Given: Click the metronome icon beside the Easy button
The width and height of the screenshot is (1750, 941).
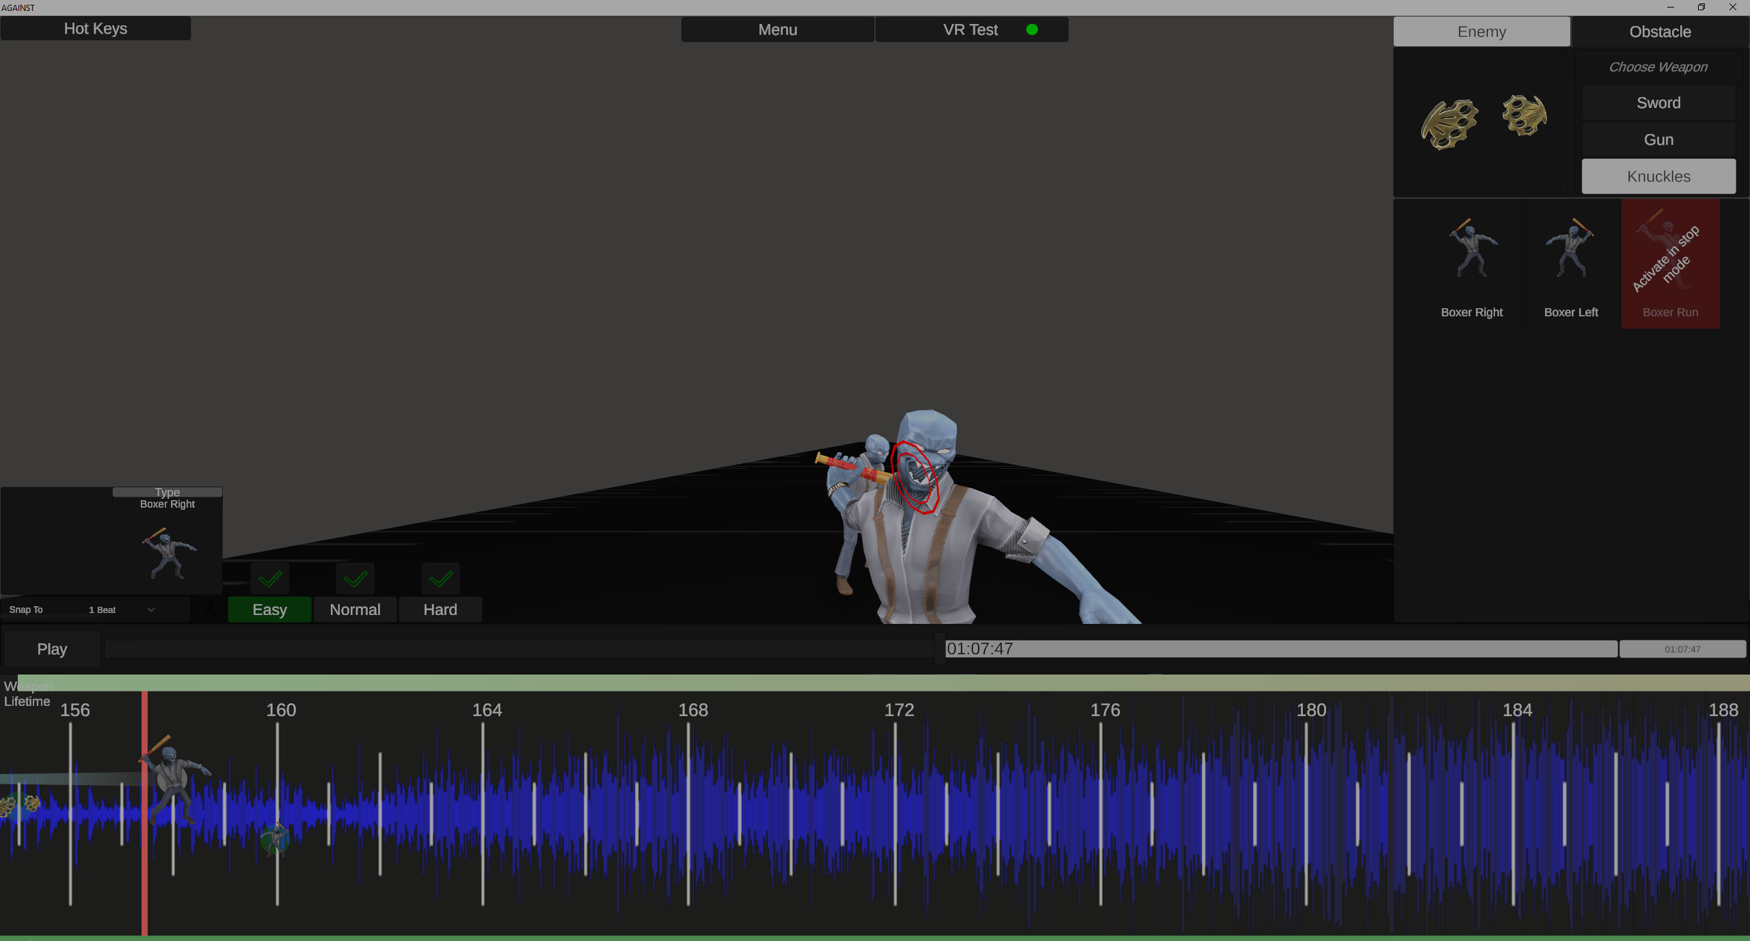Looking at the screenshot, I should (210, 610).
